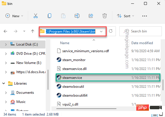The image size is (165, 117).
Task: Open the New dropdown menu
Action: (x=14, y=16)
